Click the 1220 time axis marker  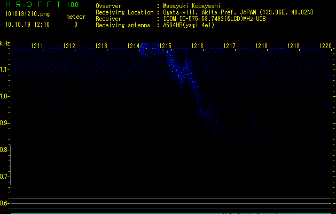coord(326,45)
